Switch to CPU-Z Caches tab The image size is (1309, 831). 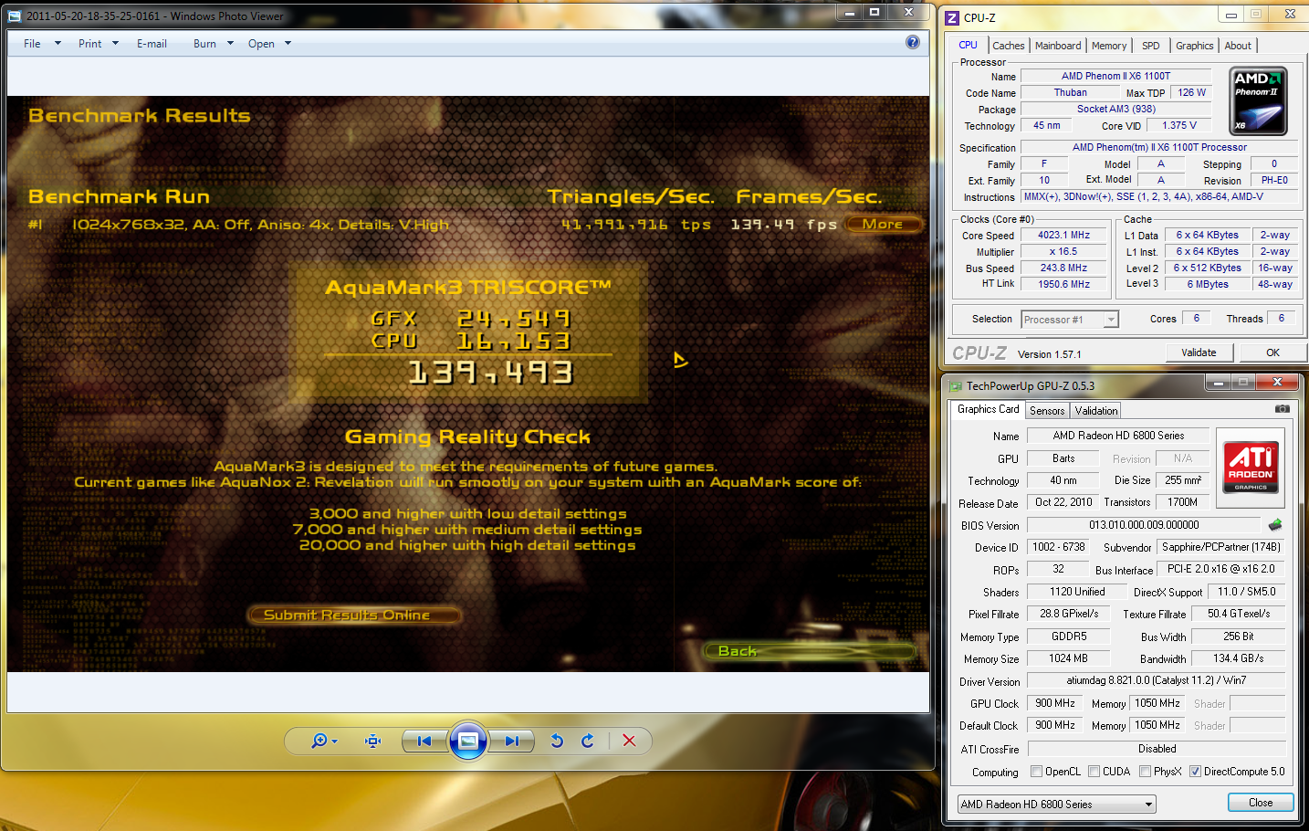1008,46
